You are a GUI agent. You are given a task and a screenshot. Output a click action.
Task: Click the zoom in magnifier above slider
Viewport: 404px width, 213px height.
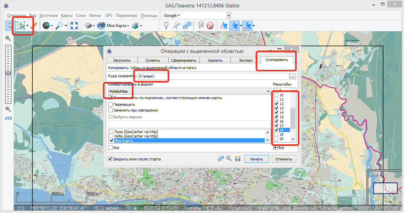point(8,38)
